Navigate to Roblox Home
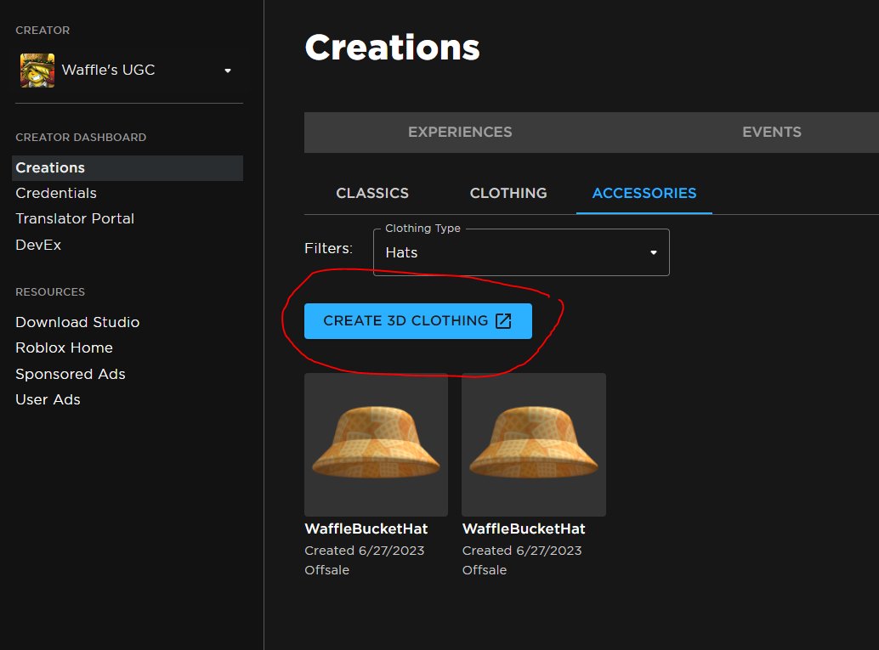 click(64, 348)
